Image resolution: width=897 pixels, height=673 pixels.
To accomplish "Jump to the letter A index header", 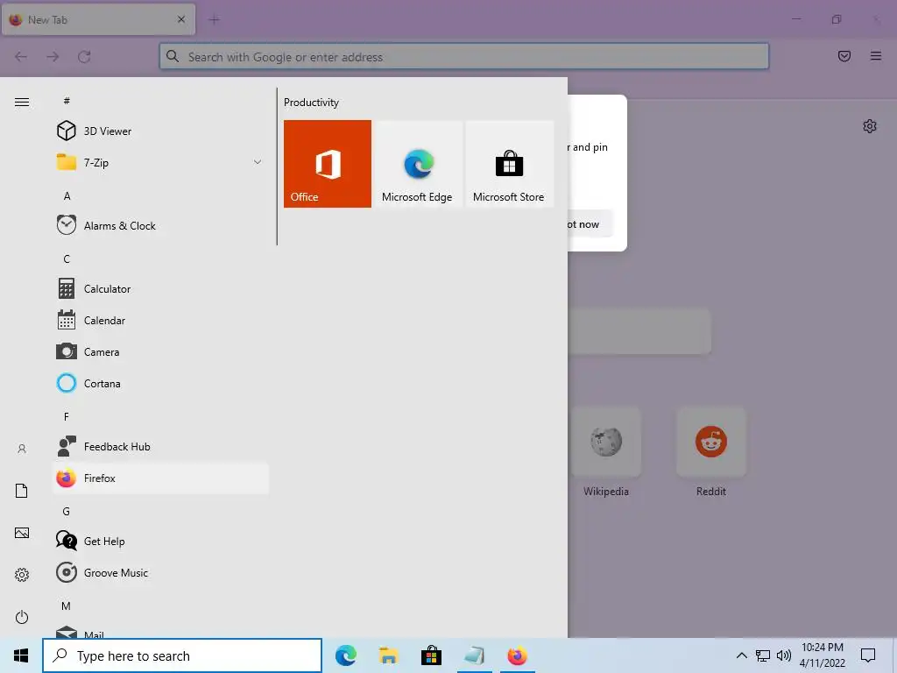I will click(67, 195).
